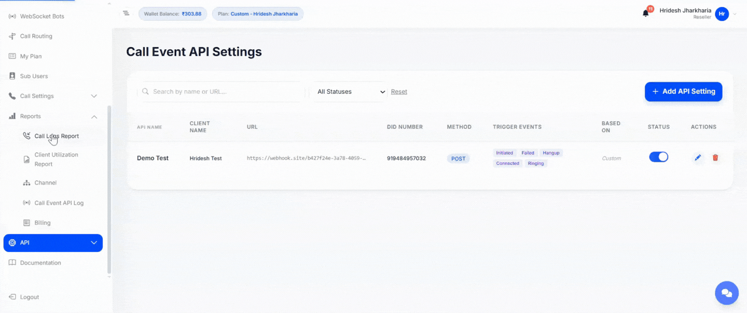Screen dimensions: 747x313
Task: Delete the Demo Test API setting
Action: click(x=715, y=158)
